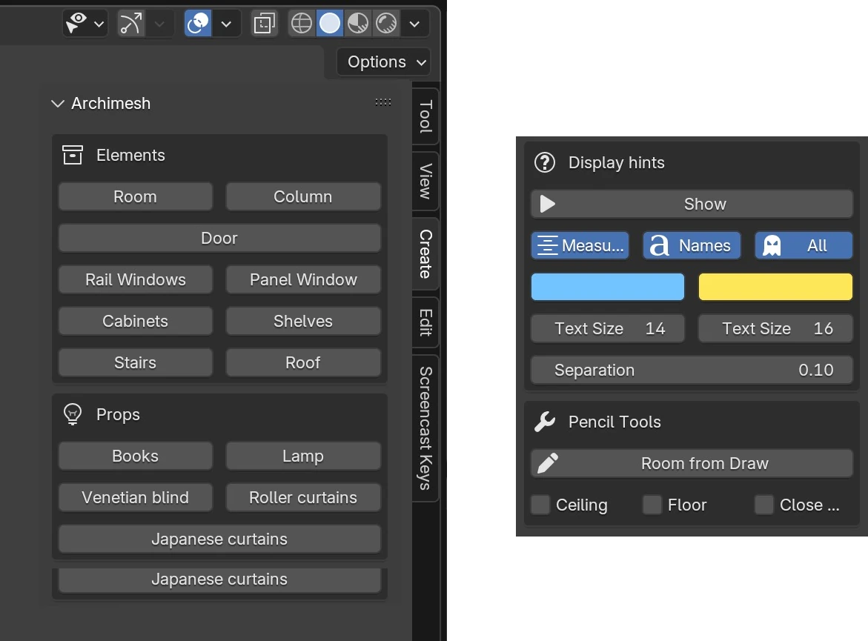Add a Rail Windows element
Image resolution: width=868 pixels, height=641 pixels.
click(136, 279)
